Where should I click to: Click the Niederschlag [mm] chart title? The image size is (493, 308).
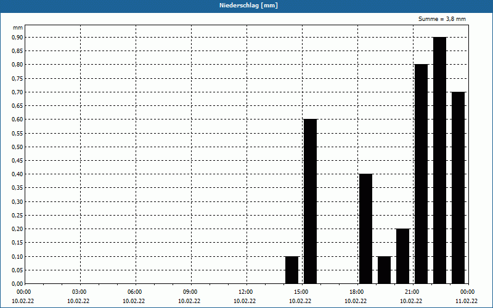tap(248, 6)
